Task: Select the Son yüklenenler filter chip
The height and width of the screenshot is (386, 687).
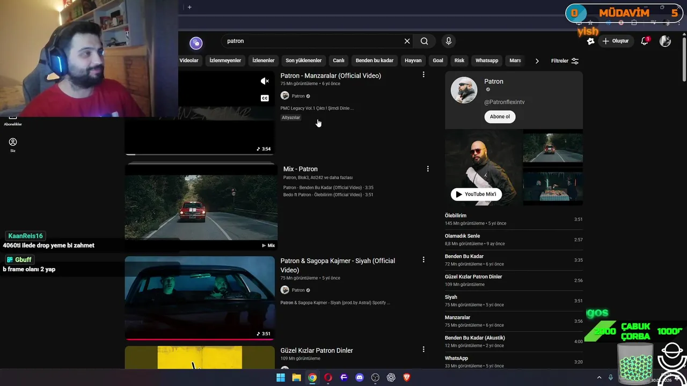Action: 304,61
